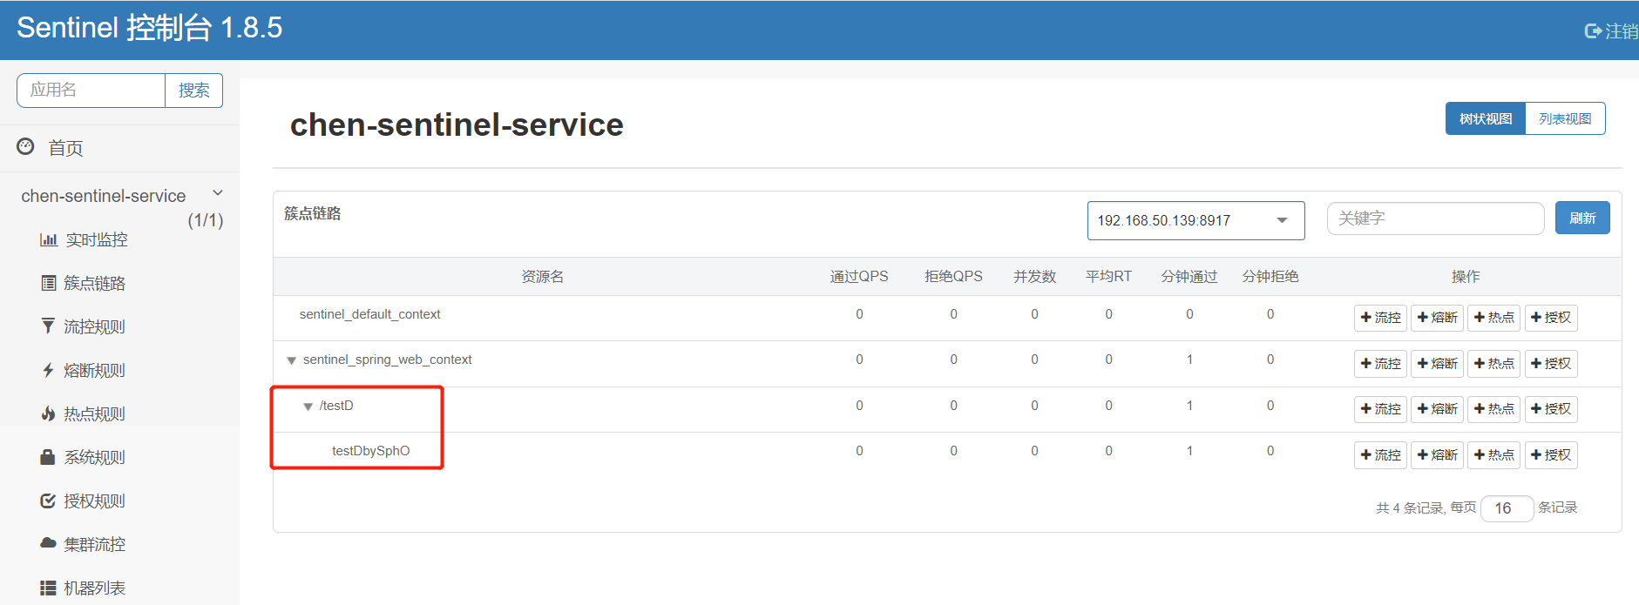Click the lock icon for 系统规则
The width and height of the screenshot is (1639, 605).
click(49, 457)
